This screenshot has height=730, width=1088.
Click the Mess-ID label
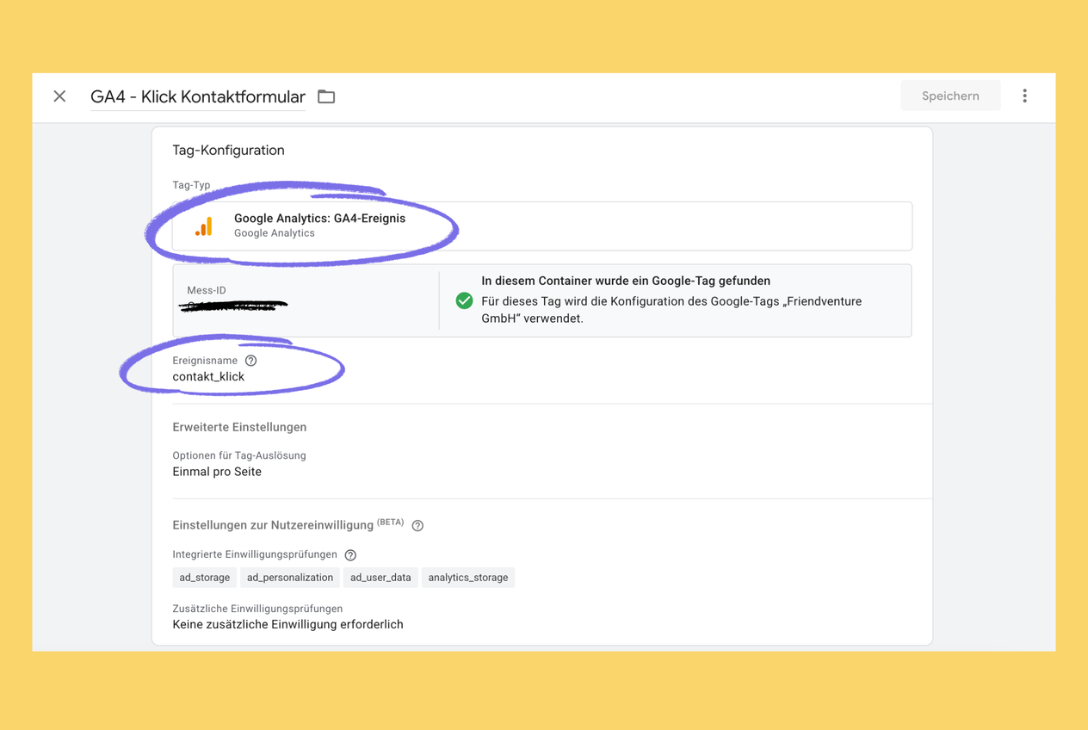(207, 290)
